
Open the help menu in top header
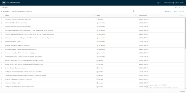159,3
